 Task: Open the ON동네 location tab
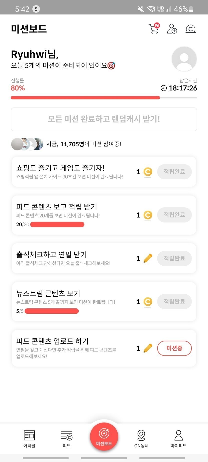(141, 438)
